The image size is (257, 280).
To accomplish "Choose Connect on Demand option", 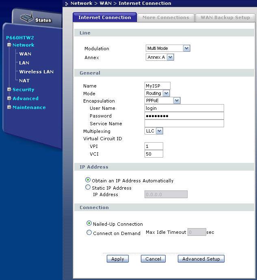I will pyautogui.click(x=89, y=233).
